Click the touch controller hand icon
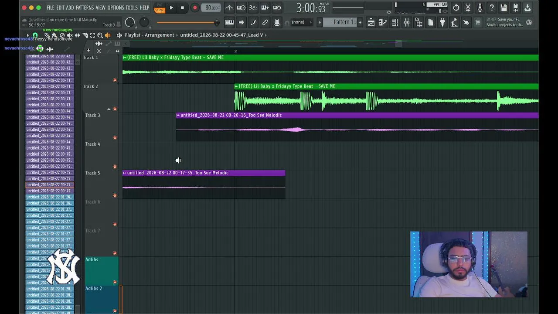 pyautogui.click(x=466, y=22)
